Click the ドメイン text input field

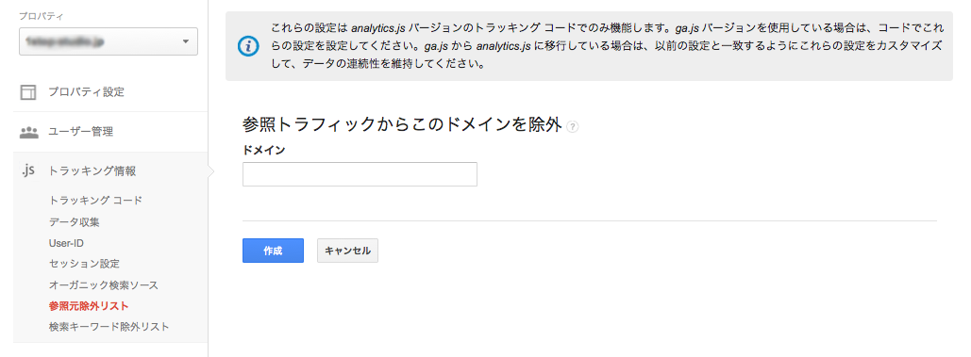[x=360, y=174]
